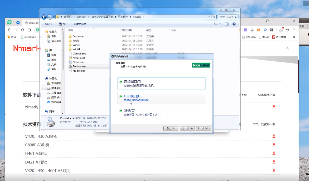Click the browser scissors screenshot icon
The height and width of the screenshot is (181, 309).
point(252,30)
